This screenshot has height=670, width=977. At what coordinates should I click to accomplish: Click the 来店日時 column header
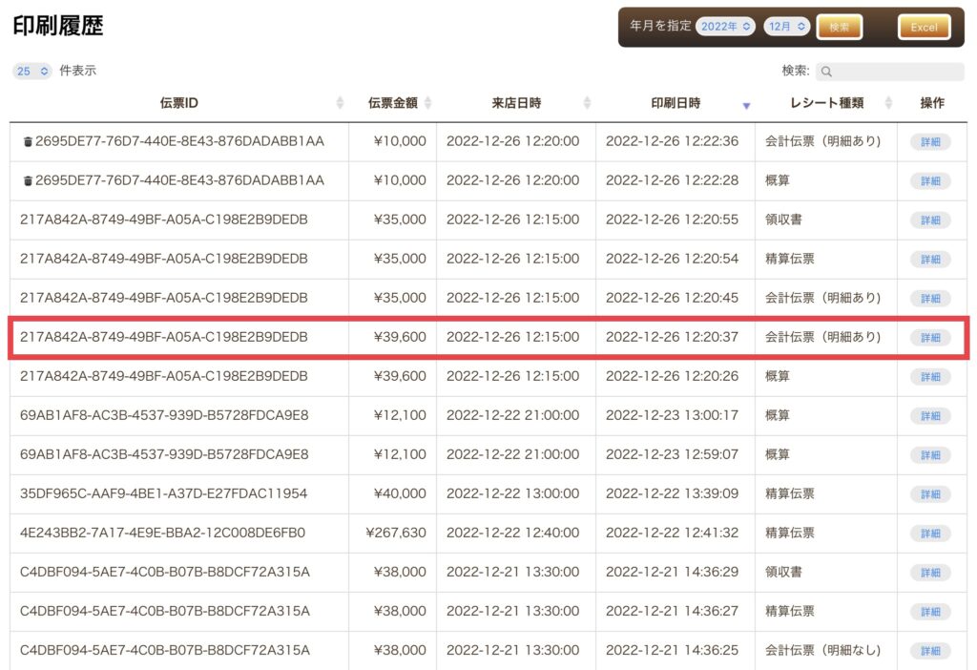[x=516, y=103]
